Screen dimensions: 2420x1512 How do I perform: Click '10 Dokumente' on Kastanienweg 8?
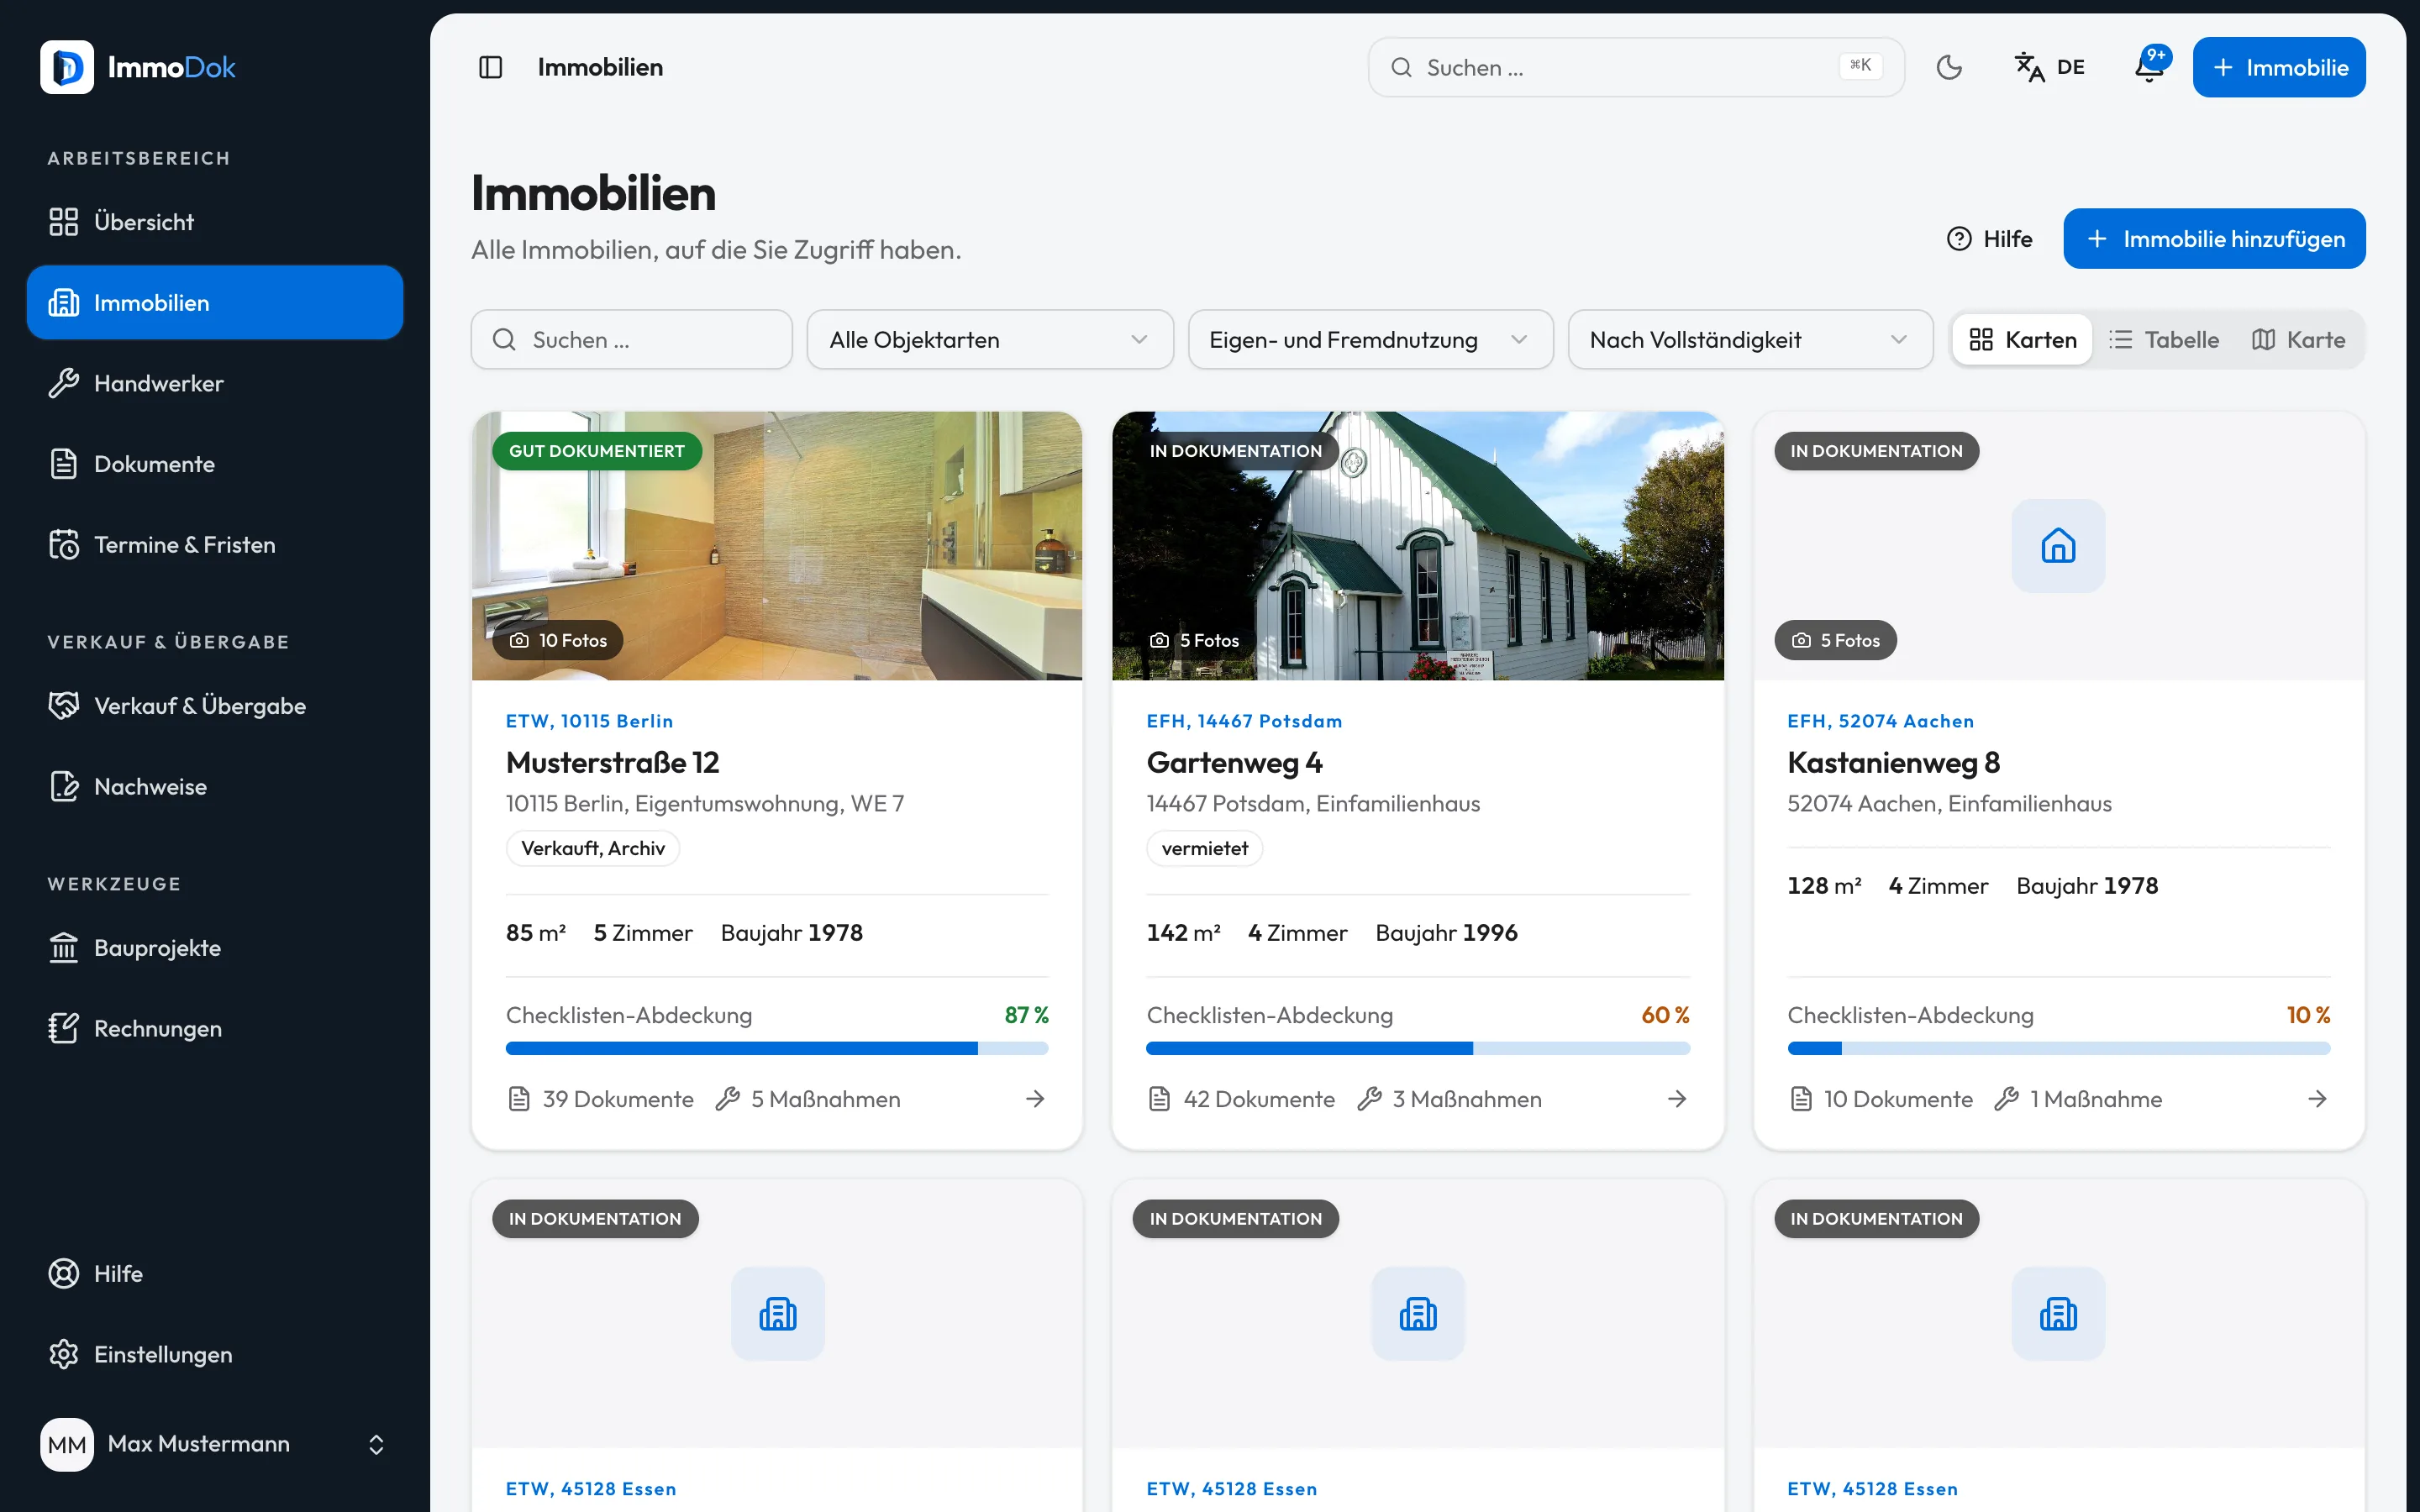pyautogui.click(x=1882, y=1099)
